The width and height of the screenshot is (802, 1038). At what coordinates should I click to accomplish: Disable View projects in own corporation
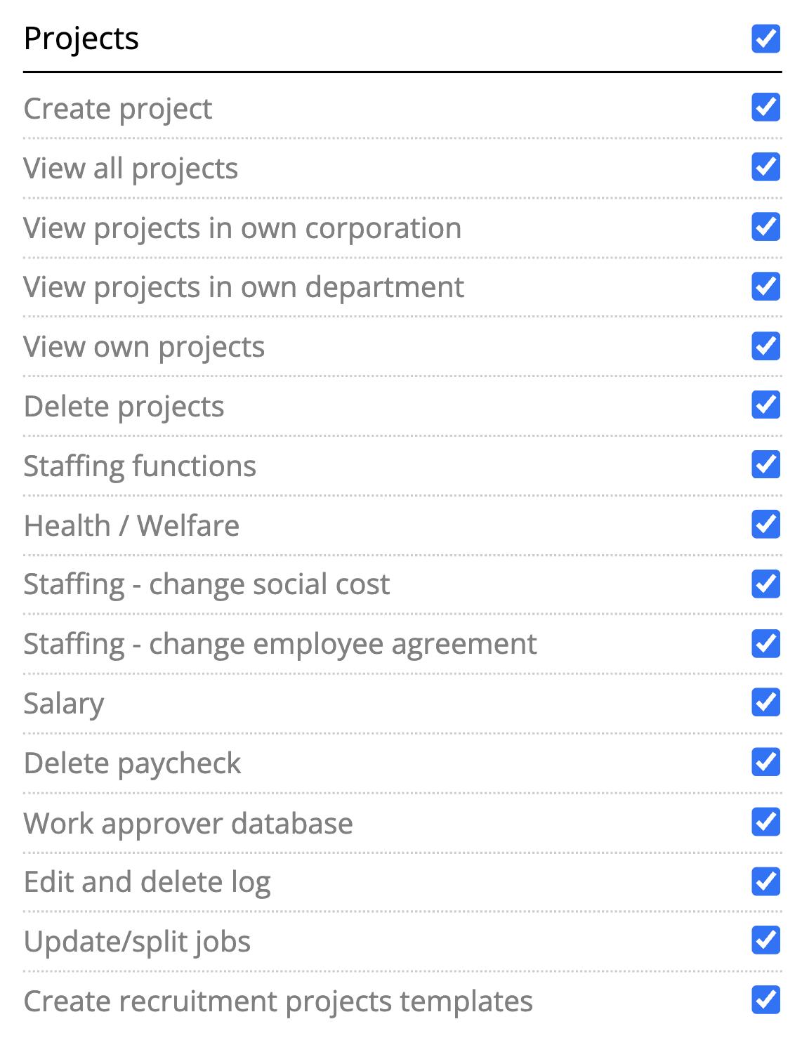coord(765,227)
